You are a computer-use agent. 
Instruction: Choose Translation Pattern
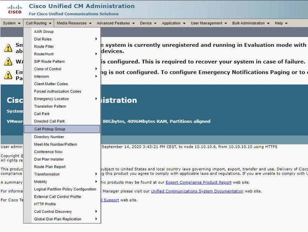click(62, 106)
